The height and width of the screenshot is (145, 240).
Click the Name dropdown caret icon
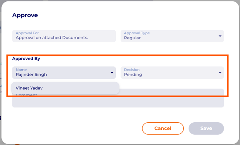[x=112, y=73]
